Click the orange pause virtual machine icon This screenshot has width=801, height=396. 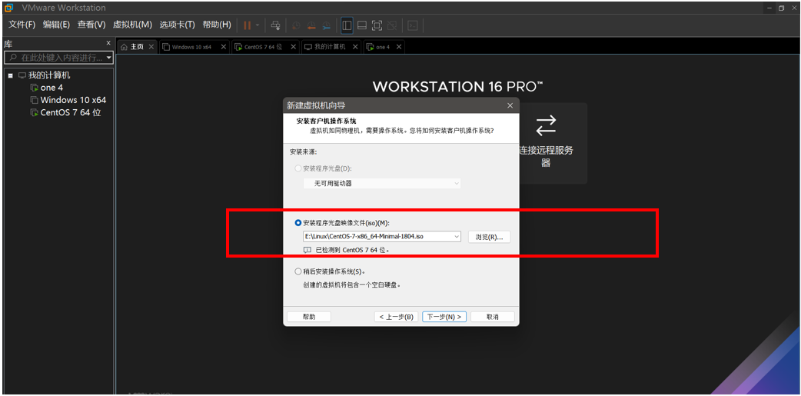click(x=248, y=25)
